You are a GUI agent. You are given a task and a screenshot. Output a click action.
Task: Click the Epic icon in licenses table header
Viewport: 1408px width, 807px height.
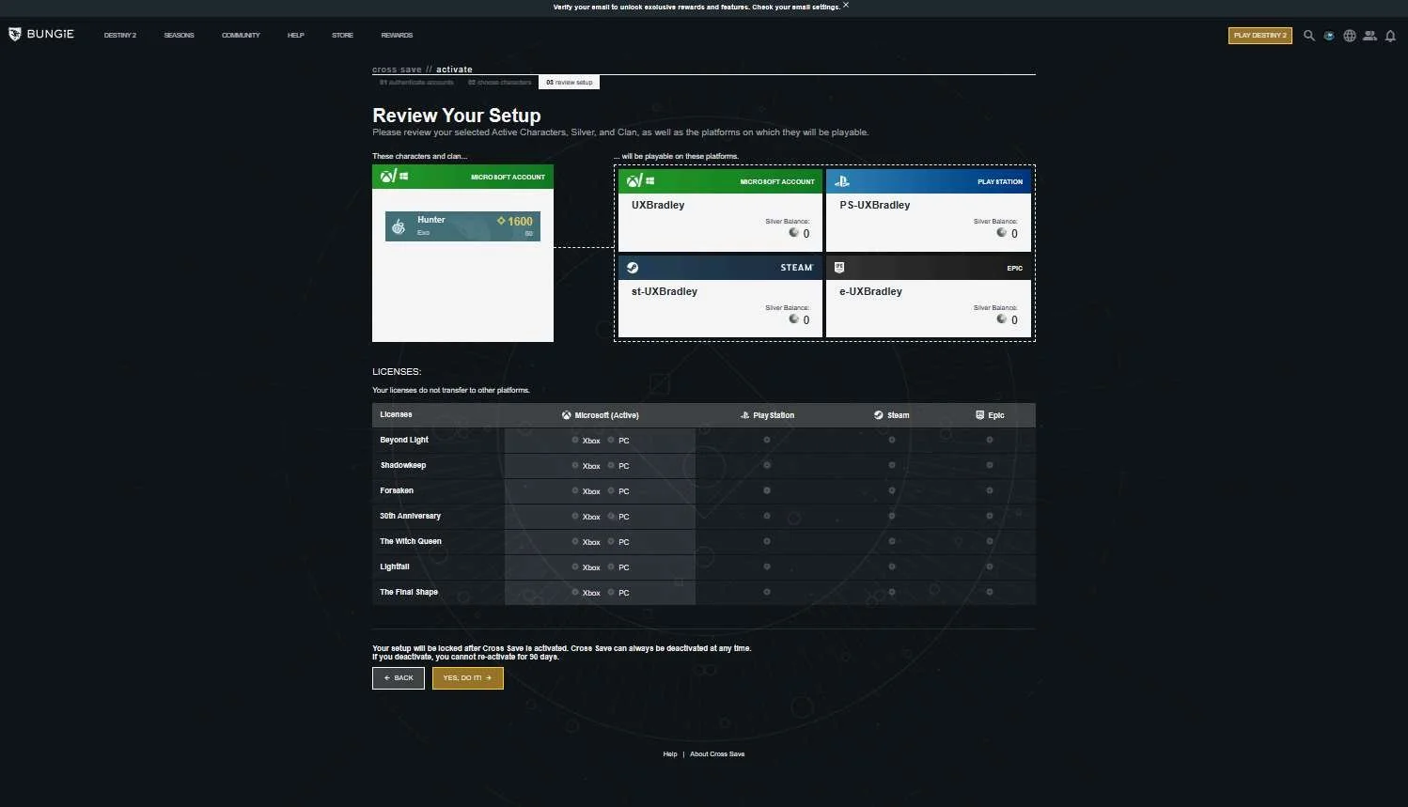click(979, 415)
